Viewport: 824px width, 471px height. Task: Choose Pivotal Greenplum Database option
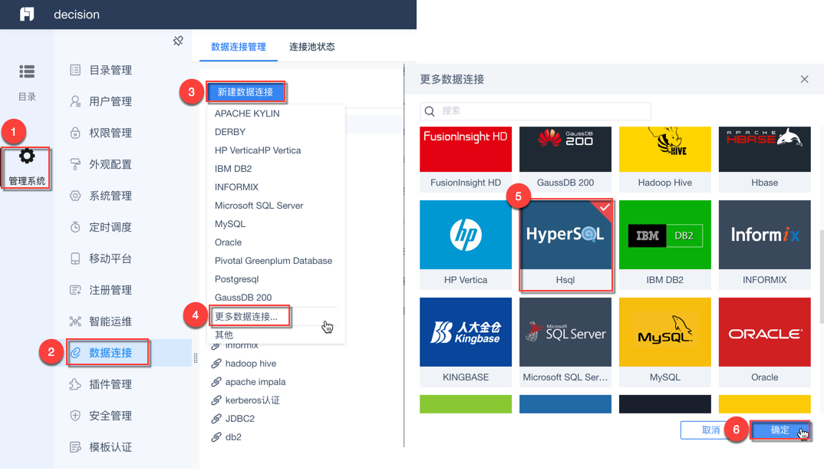(x=273, y=261)
